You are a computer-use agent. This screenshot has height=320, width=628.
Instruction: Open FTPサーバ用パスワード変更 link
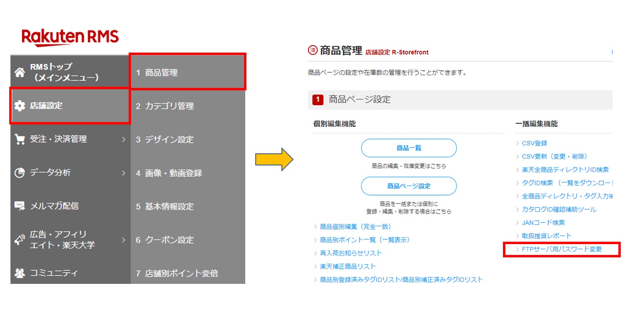click(x=562, y=249)
